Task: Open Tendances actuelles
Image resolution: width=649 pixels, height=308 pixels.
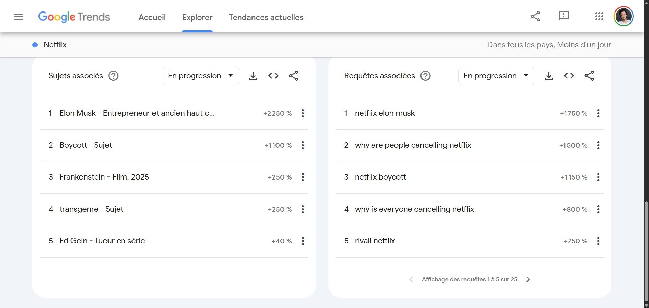Action: coord(266,17)
